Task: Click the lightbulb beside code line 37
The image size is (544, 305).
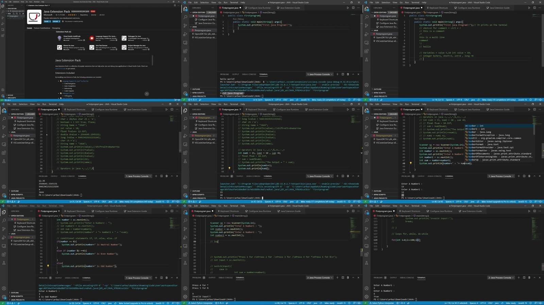Action: pos(230,168)
